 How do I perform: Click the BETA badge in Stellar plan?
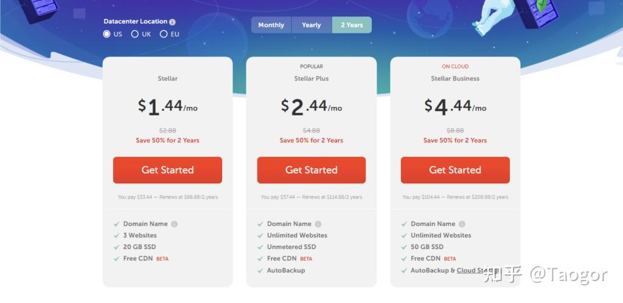[x=162, y=259]
